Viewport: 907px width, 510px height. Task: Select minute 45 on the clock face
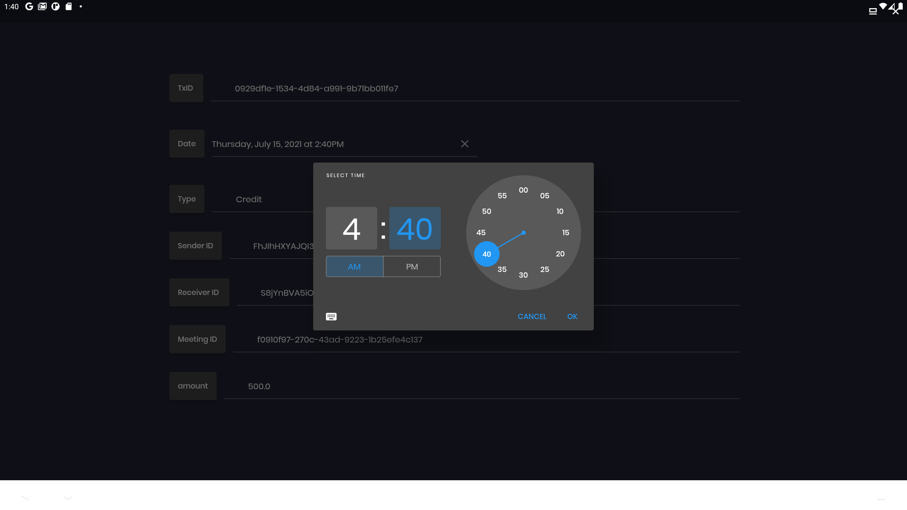(480, 232)
